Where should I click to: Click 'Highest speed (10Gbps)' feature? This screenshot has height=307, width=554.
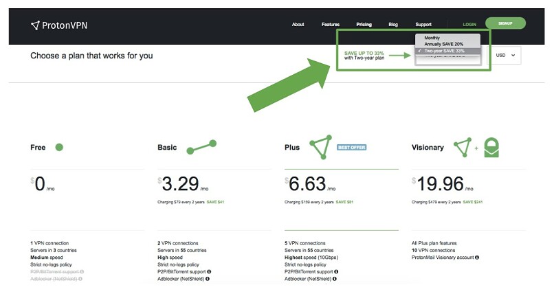coord(311,258)
